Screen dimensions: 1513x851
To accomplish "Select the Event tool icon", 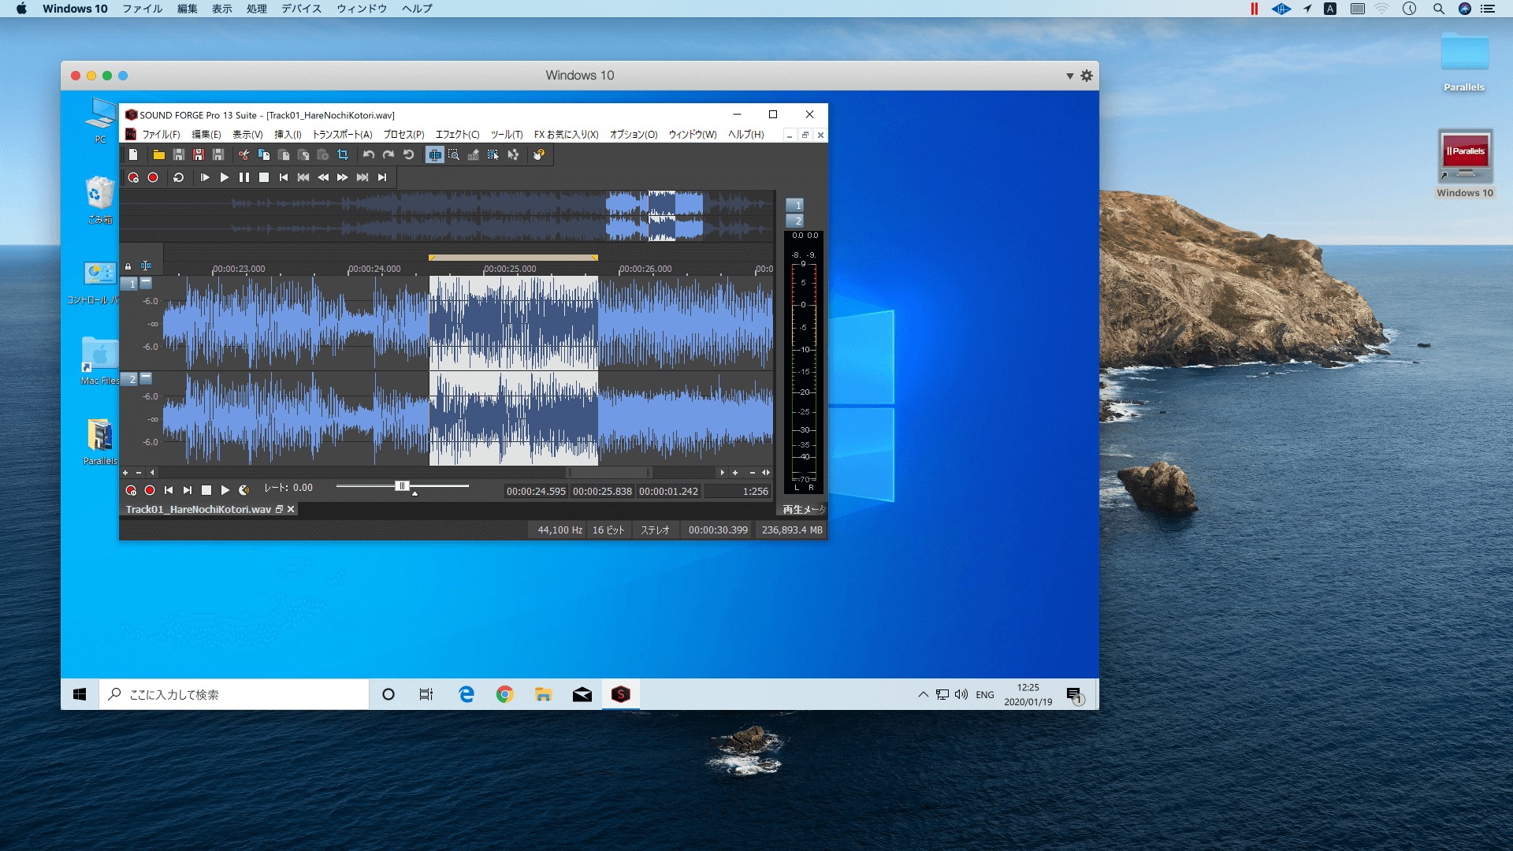I will pyautogui.click(x=493, y=155).
